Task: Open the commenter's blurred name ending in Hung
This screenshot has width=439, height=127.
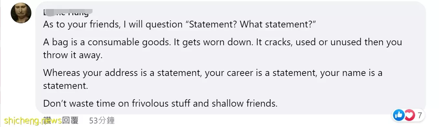Action: tap(66, 12)
